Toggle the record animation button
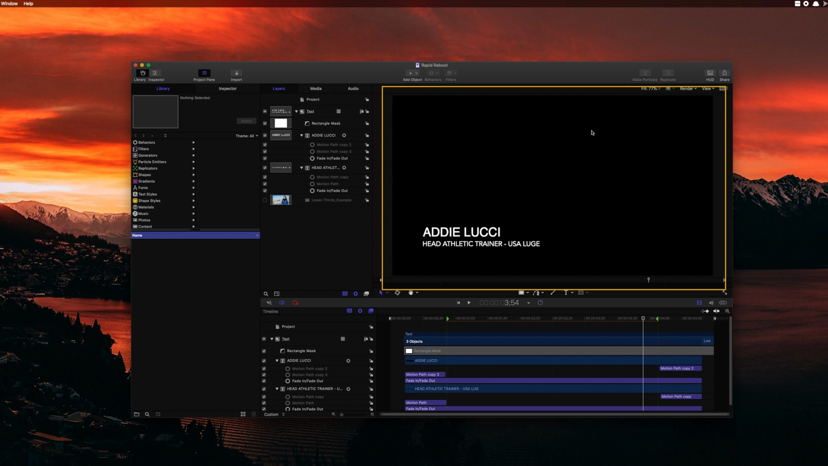Image resolution: width=828 pixels, height=466 pixels. (295, 303)
